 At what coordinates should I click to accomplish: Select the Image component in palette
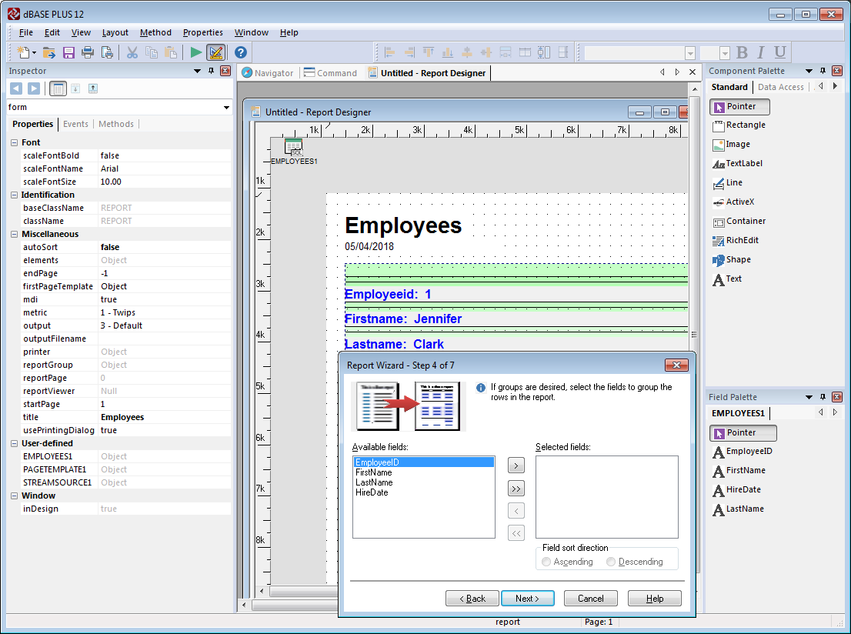pyautogui.click(x=731, y=145)
